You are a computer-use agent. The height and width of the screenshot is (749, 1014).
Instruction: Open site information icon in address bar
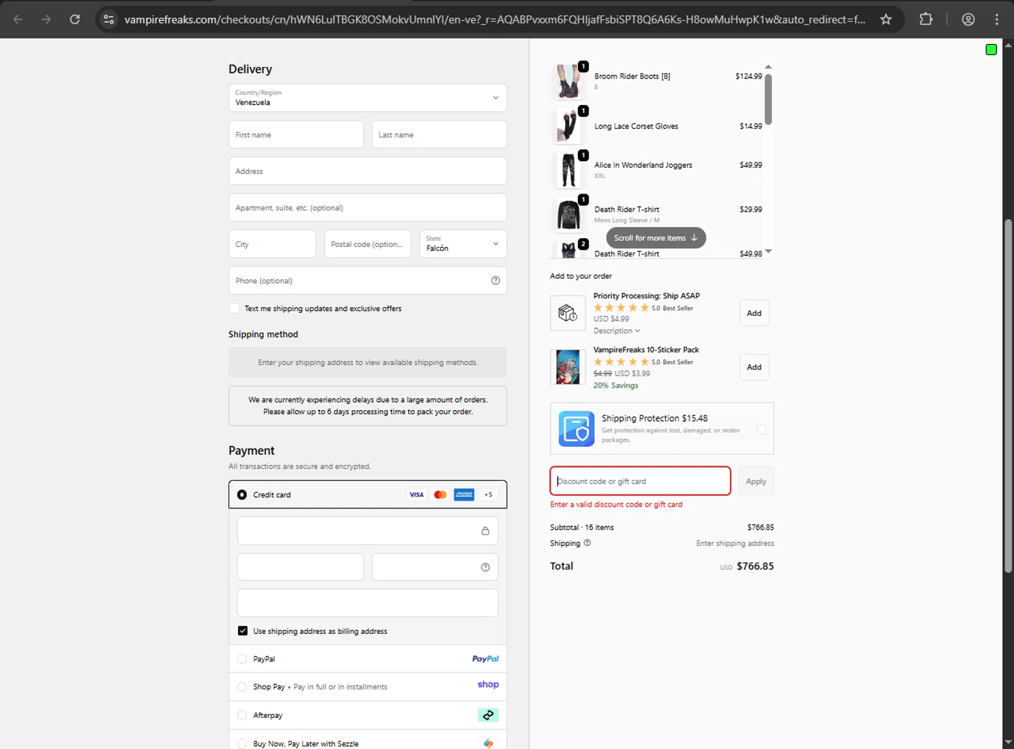click(109, 20)
